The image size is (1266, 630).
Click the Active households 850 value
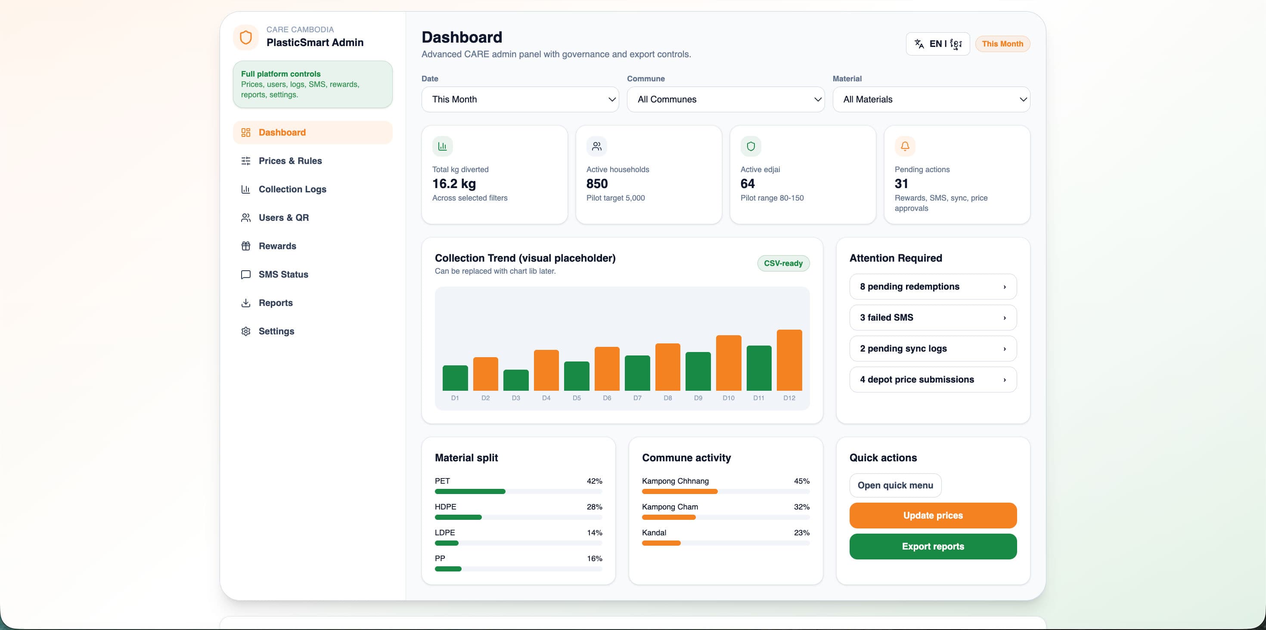click(597, 184)
